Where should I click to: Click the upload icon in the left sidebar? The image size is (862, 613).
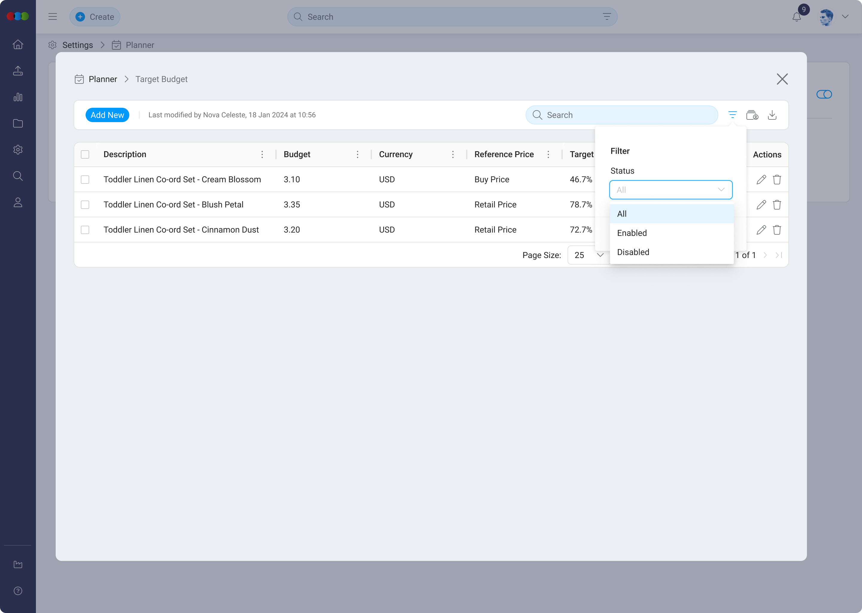(x=18, y=71)
